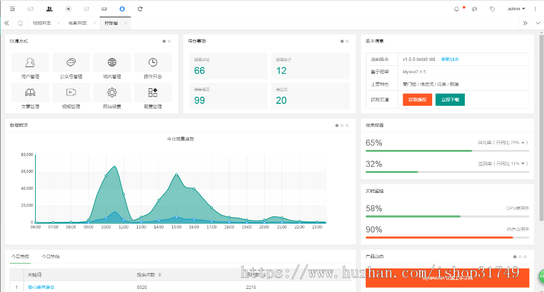Click the green 立即下载 button
Viewport: 544px width, 292px height.
point(450,100)
